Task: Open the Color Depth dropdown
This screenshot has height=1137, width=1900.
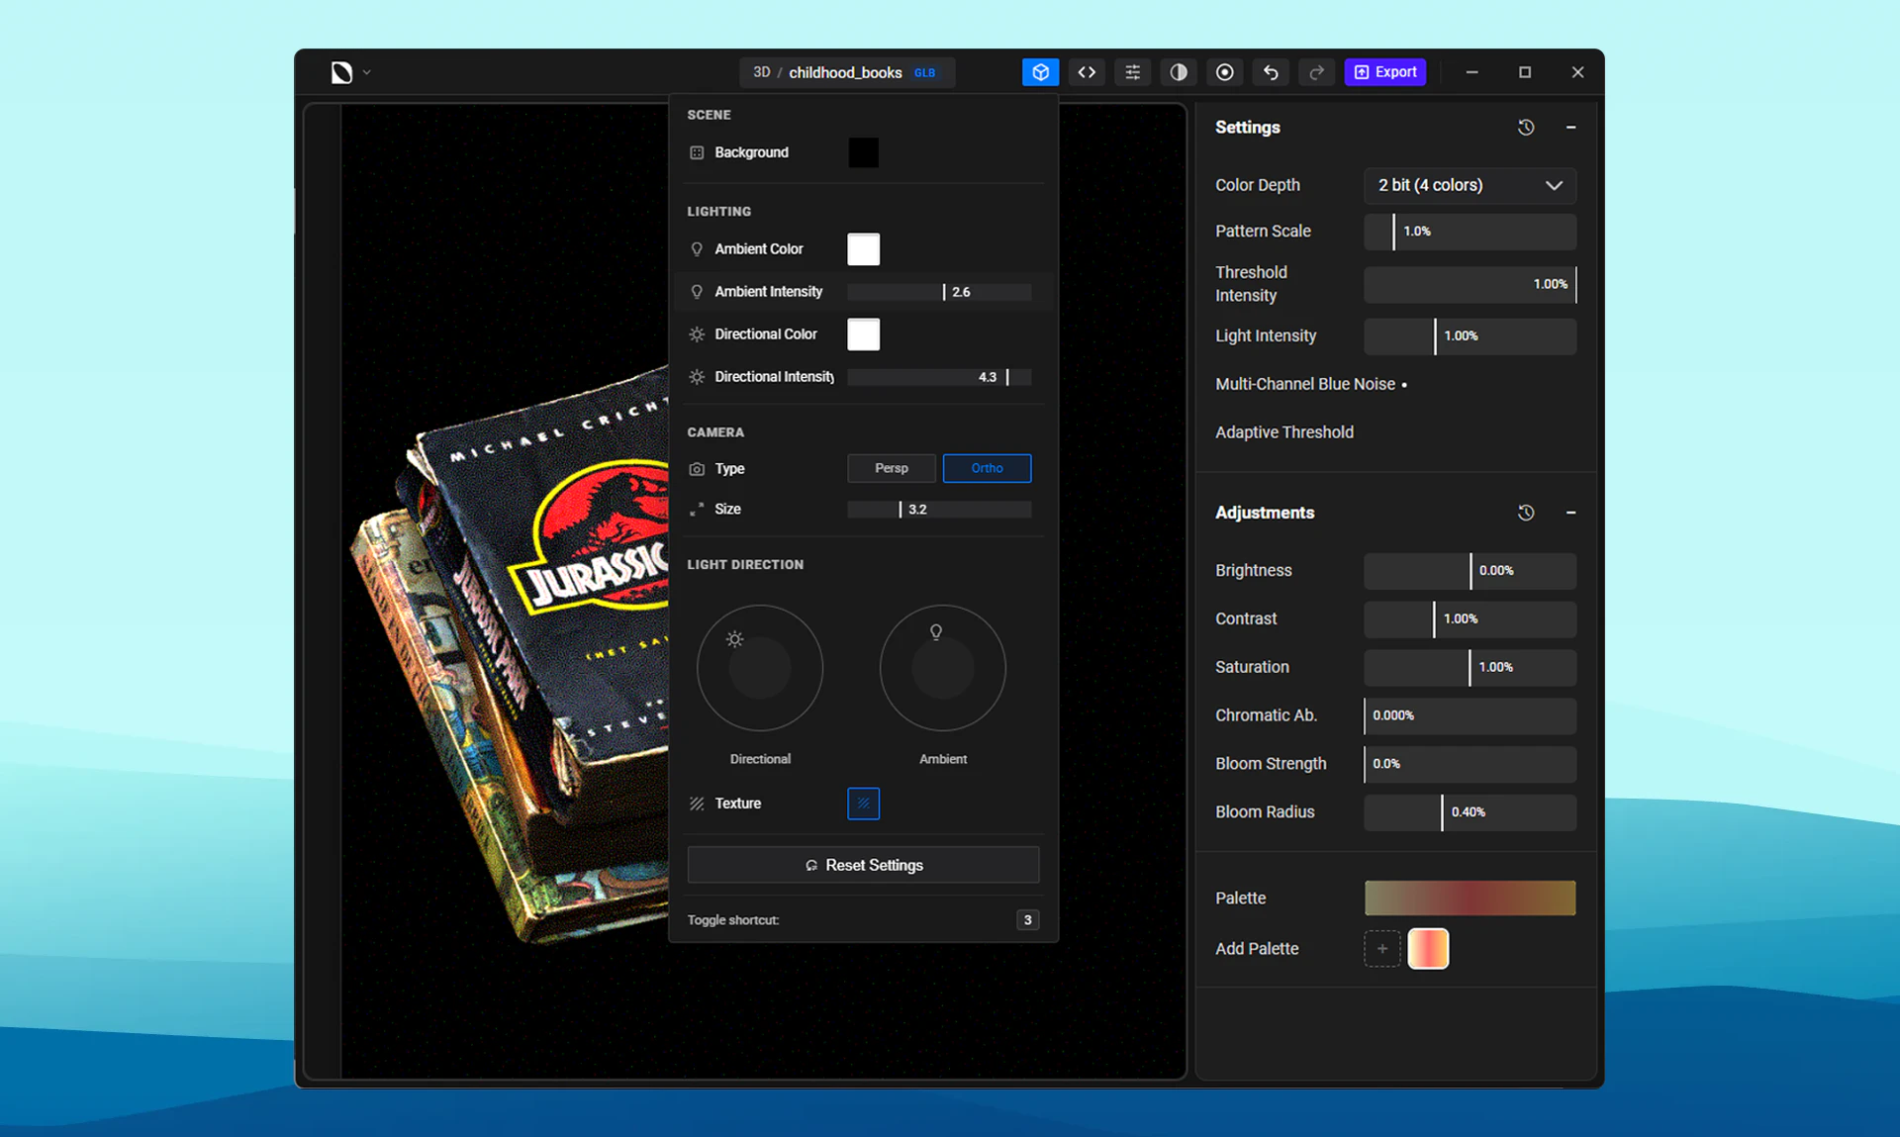Action: tap(1470, 185)
